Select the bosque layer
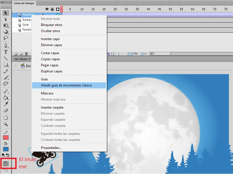233x174 pixels. (x=22, y=20)
